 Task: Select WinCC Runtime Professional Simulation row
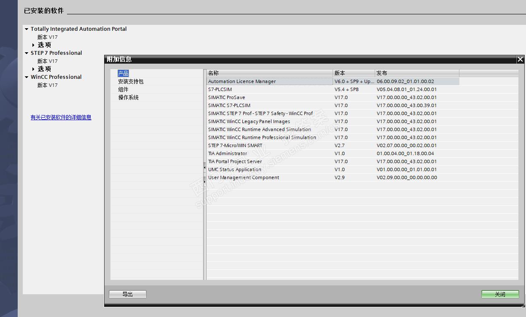(x=333, y=137)
